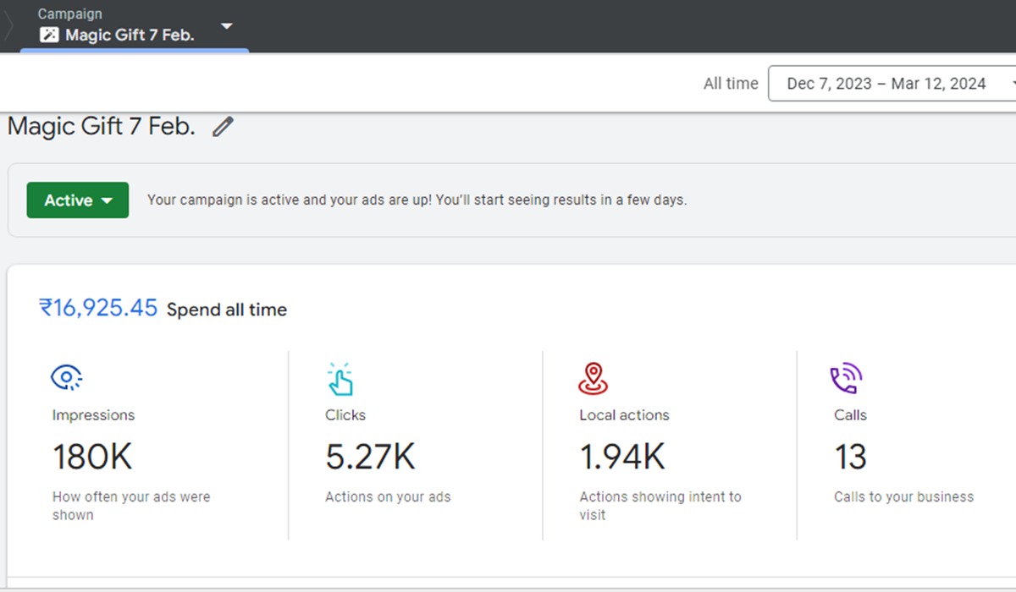Edit campaign name with pencil icon
Viewport: 1016px width, 592px height.
pos(222,128)
